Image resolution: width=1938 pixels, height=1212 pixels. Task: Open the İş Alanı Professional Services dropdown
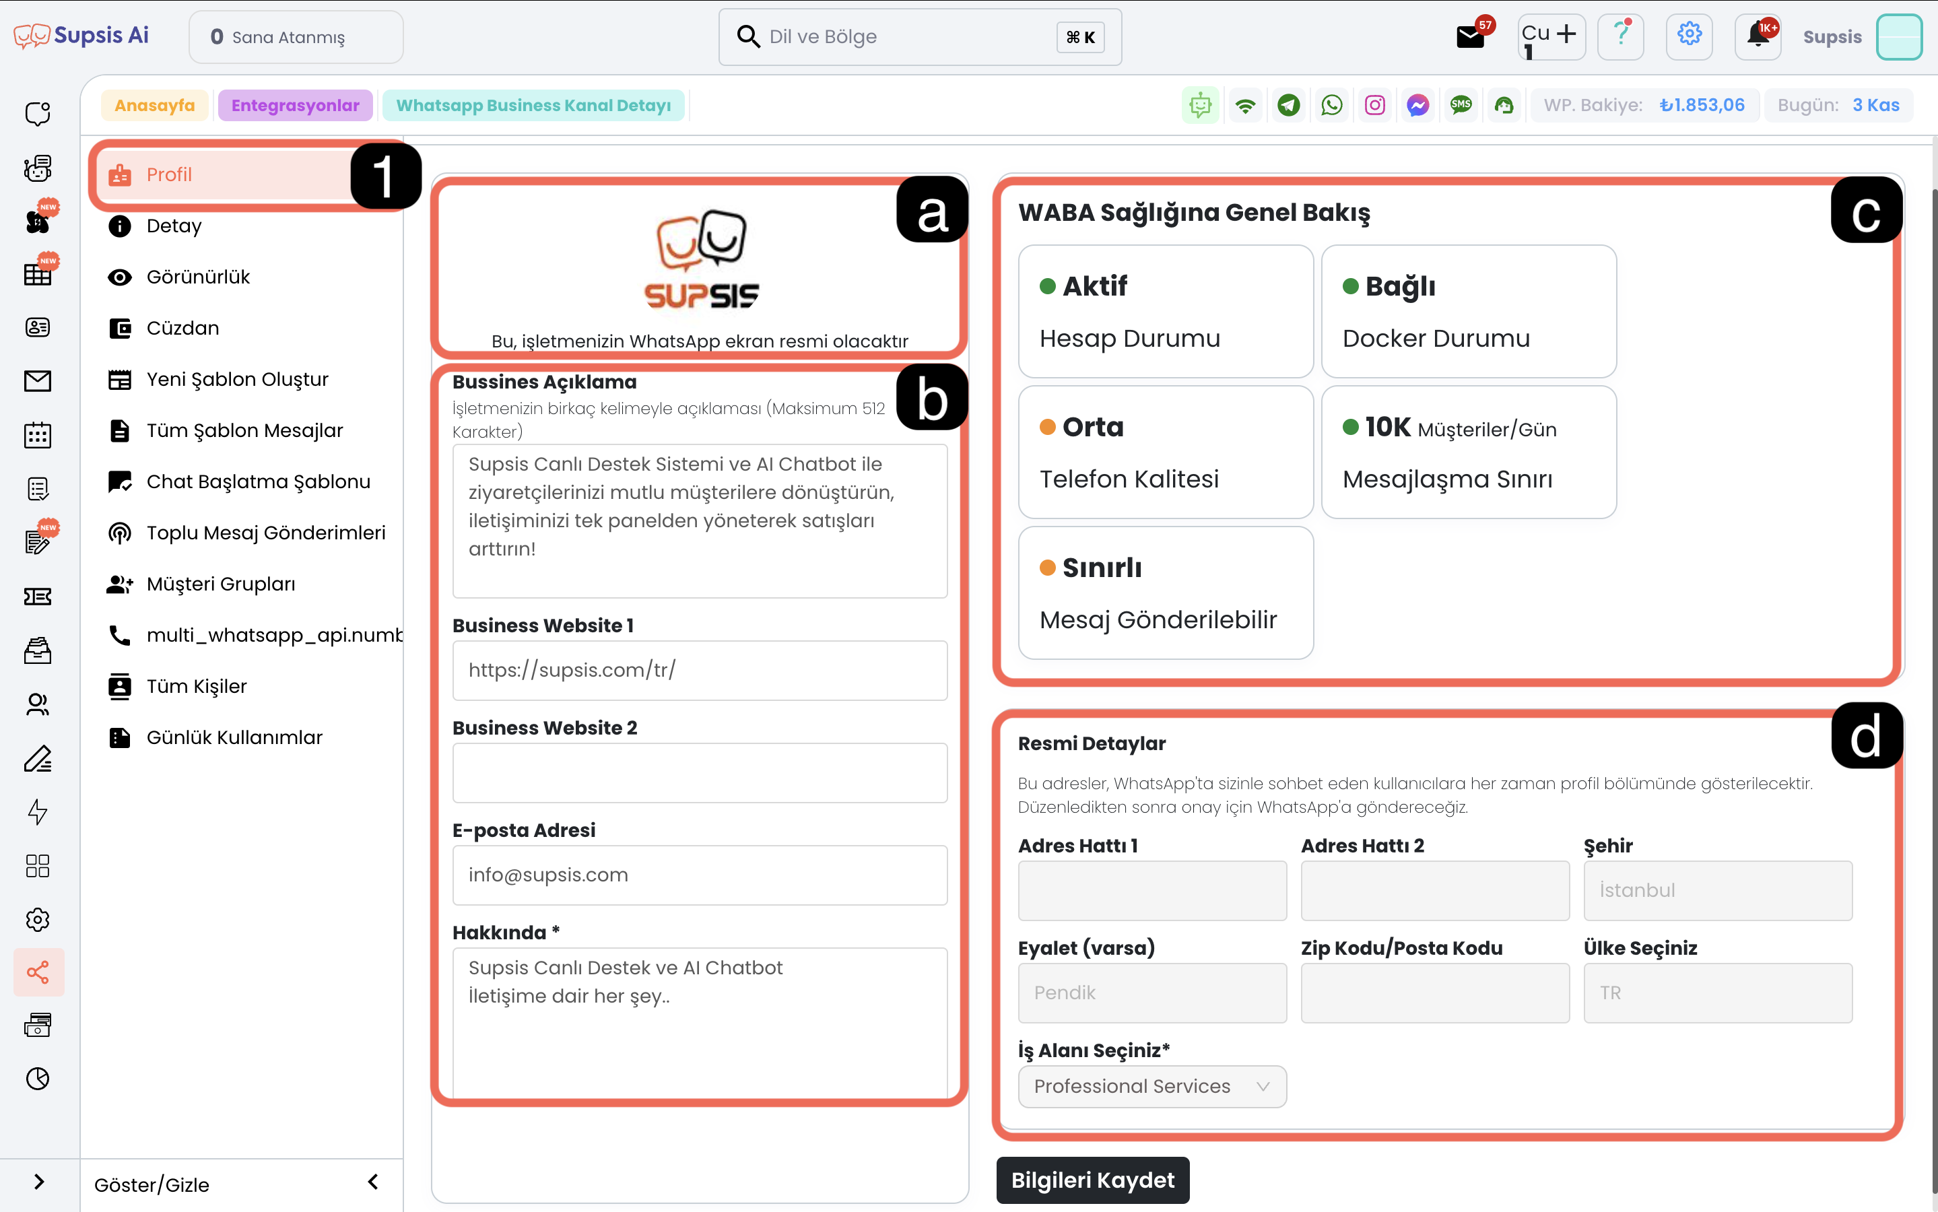click(x=1153, y=1086)
